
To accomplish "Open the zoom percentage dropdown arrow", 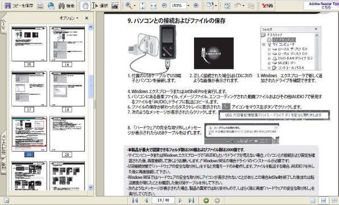I will 188,6.
